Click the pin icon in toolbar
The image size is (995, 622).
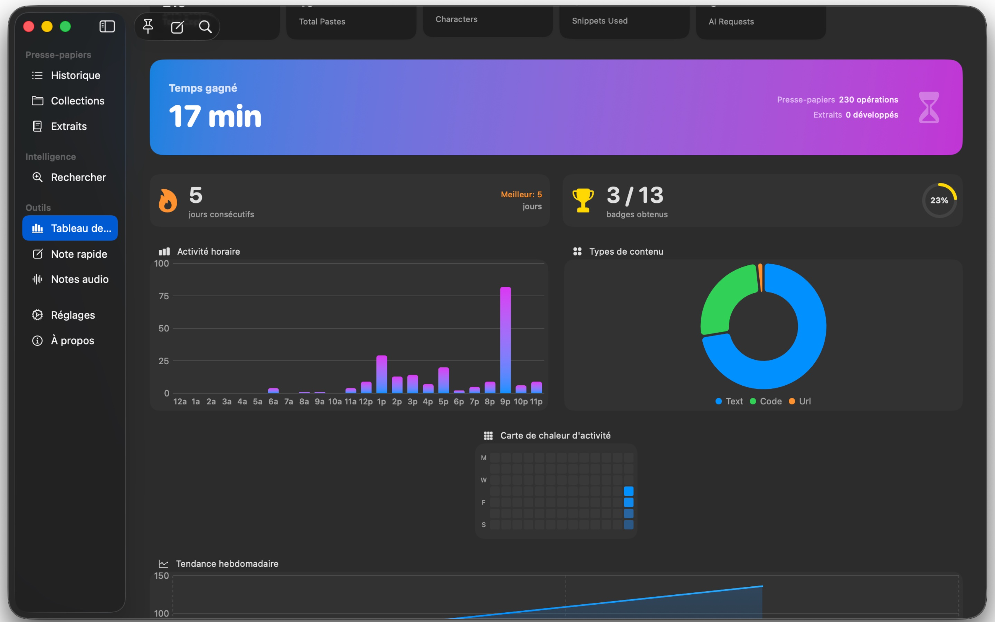[148, 27]
